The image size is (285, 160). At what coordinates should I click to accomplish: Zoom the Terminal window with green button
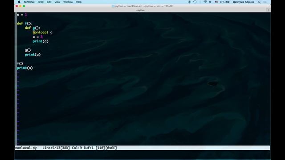[x=24, y=6]
